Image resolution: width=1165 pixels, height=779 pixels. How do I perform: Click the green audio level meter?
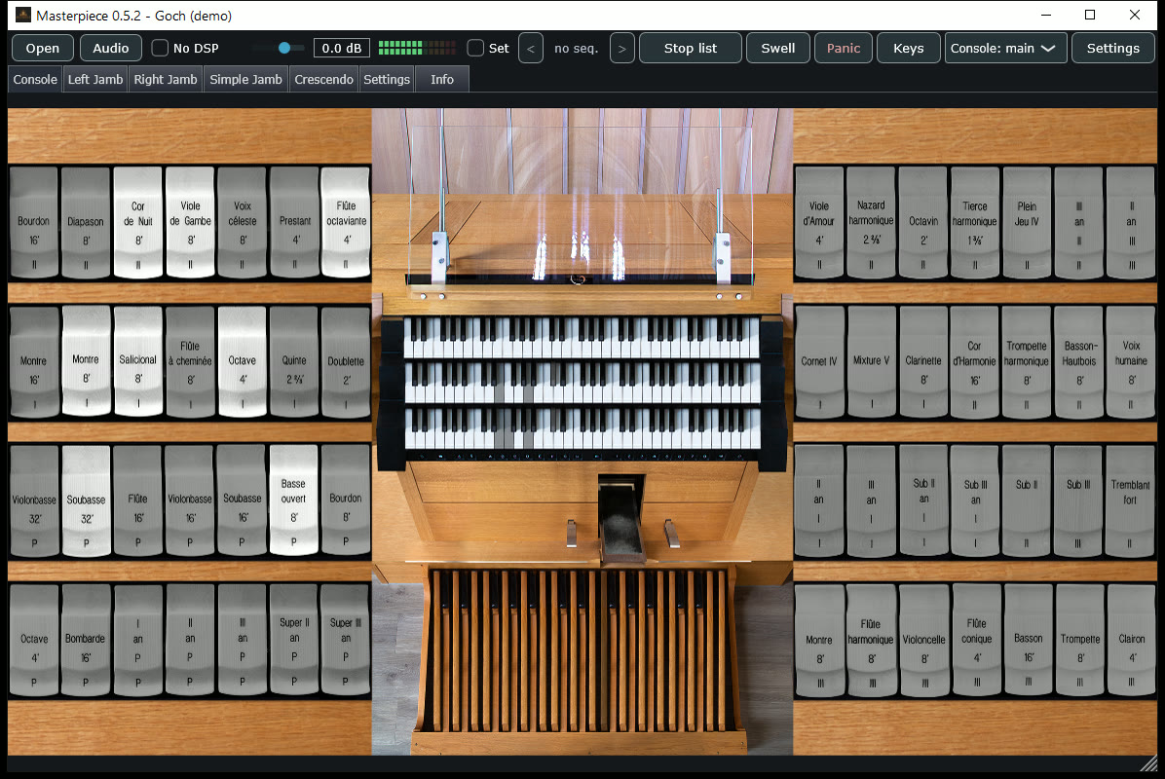click(x=417, y=49)
